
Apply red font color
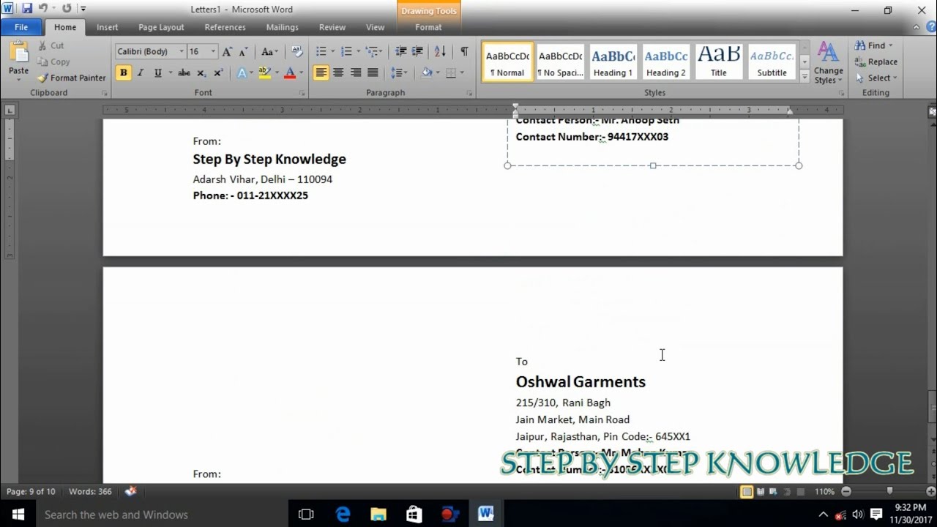click(290, 72)
